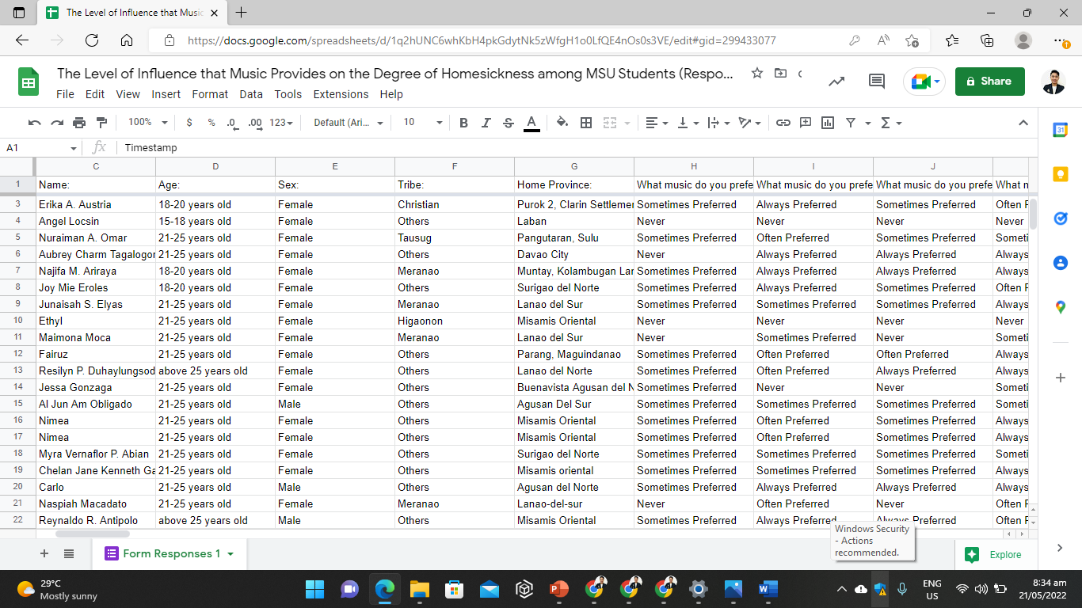Open the text color picker
Viewport: 1082px width, 608px height.
point(531,123)
